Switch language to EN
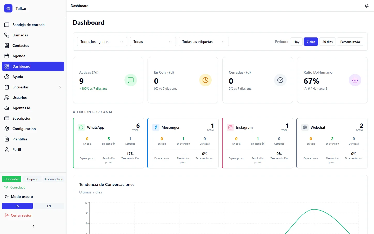 (49, 206)
